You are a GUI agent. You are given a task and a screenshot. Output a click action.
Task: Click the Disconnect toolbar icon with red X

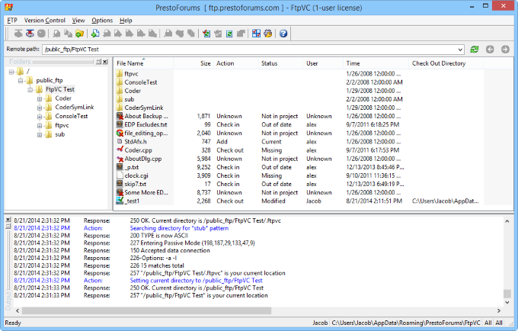[x=30, y=34]
